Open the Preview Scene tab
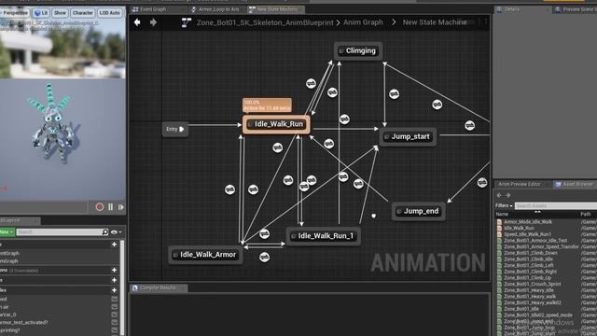Image resolution: width=597 pixels, height=336 pixels. 575,9
